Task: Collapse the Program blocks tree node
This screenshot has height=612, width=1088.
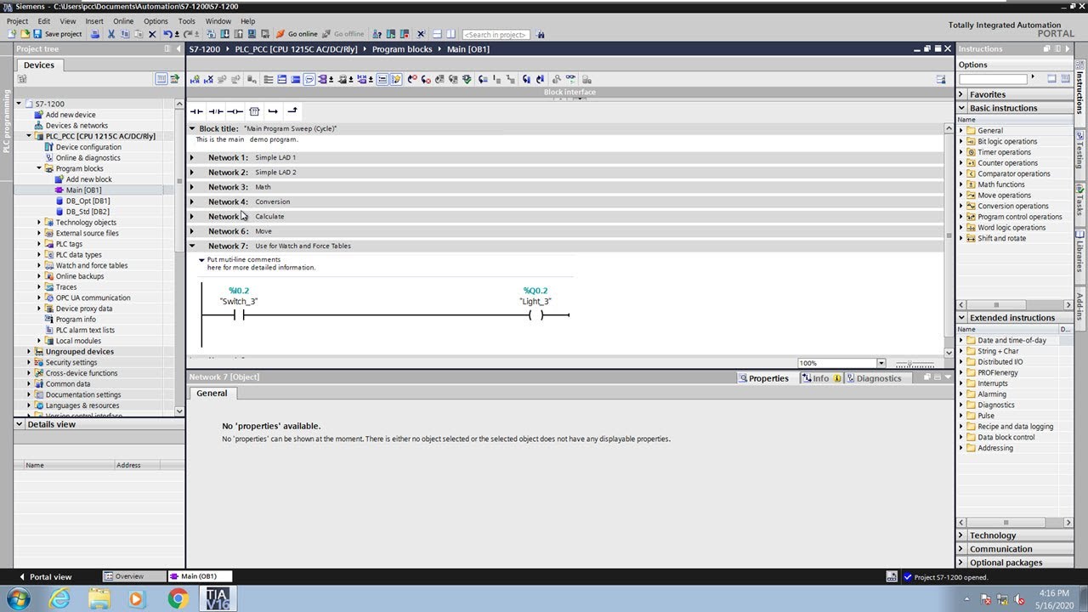Action: [39, 168]
